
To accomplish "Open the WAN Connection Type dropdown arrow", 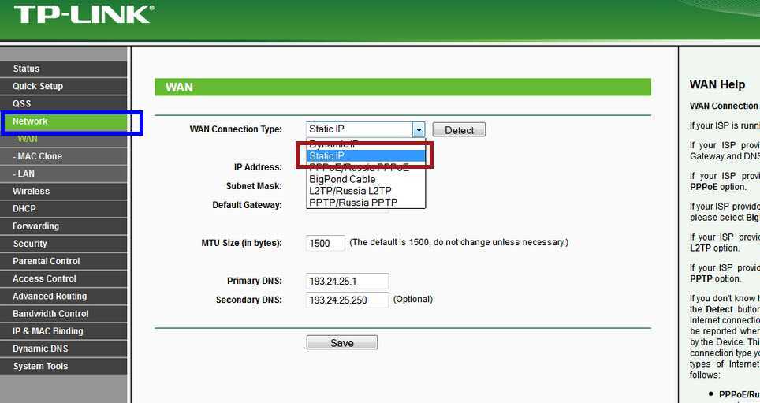I will 419,130.
